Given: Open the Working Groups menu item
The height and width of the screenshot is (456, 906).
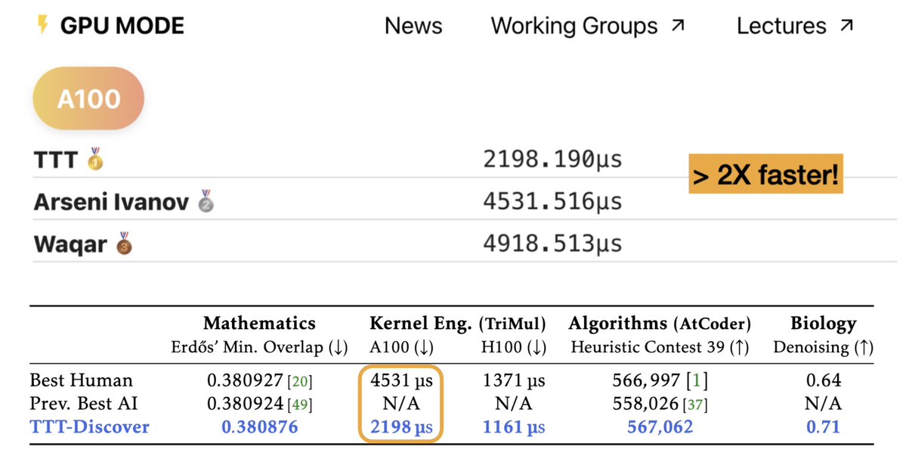Looking at the screenshot, I should (574, 25).
